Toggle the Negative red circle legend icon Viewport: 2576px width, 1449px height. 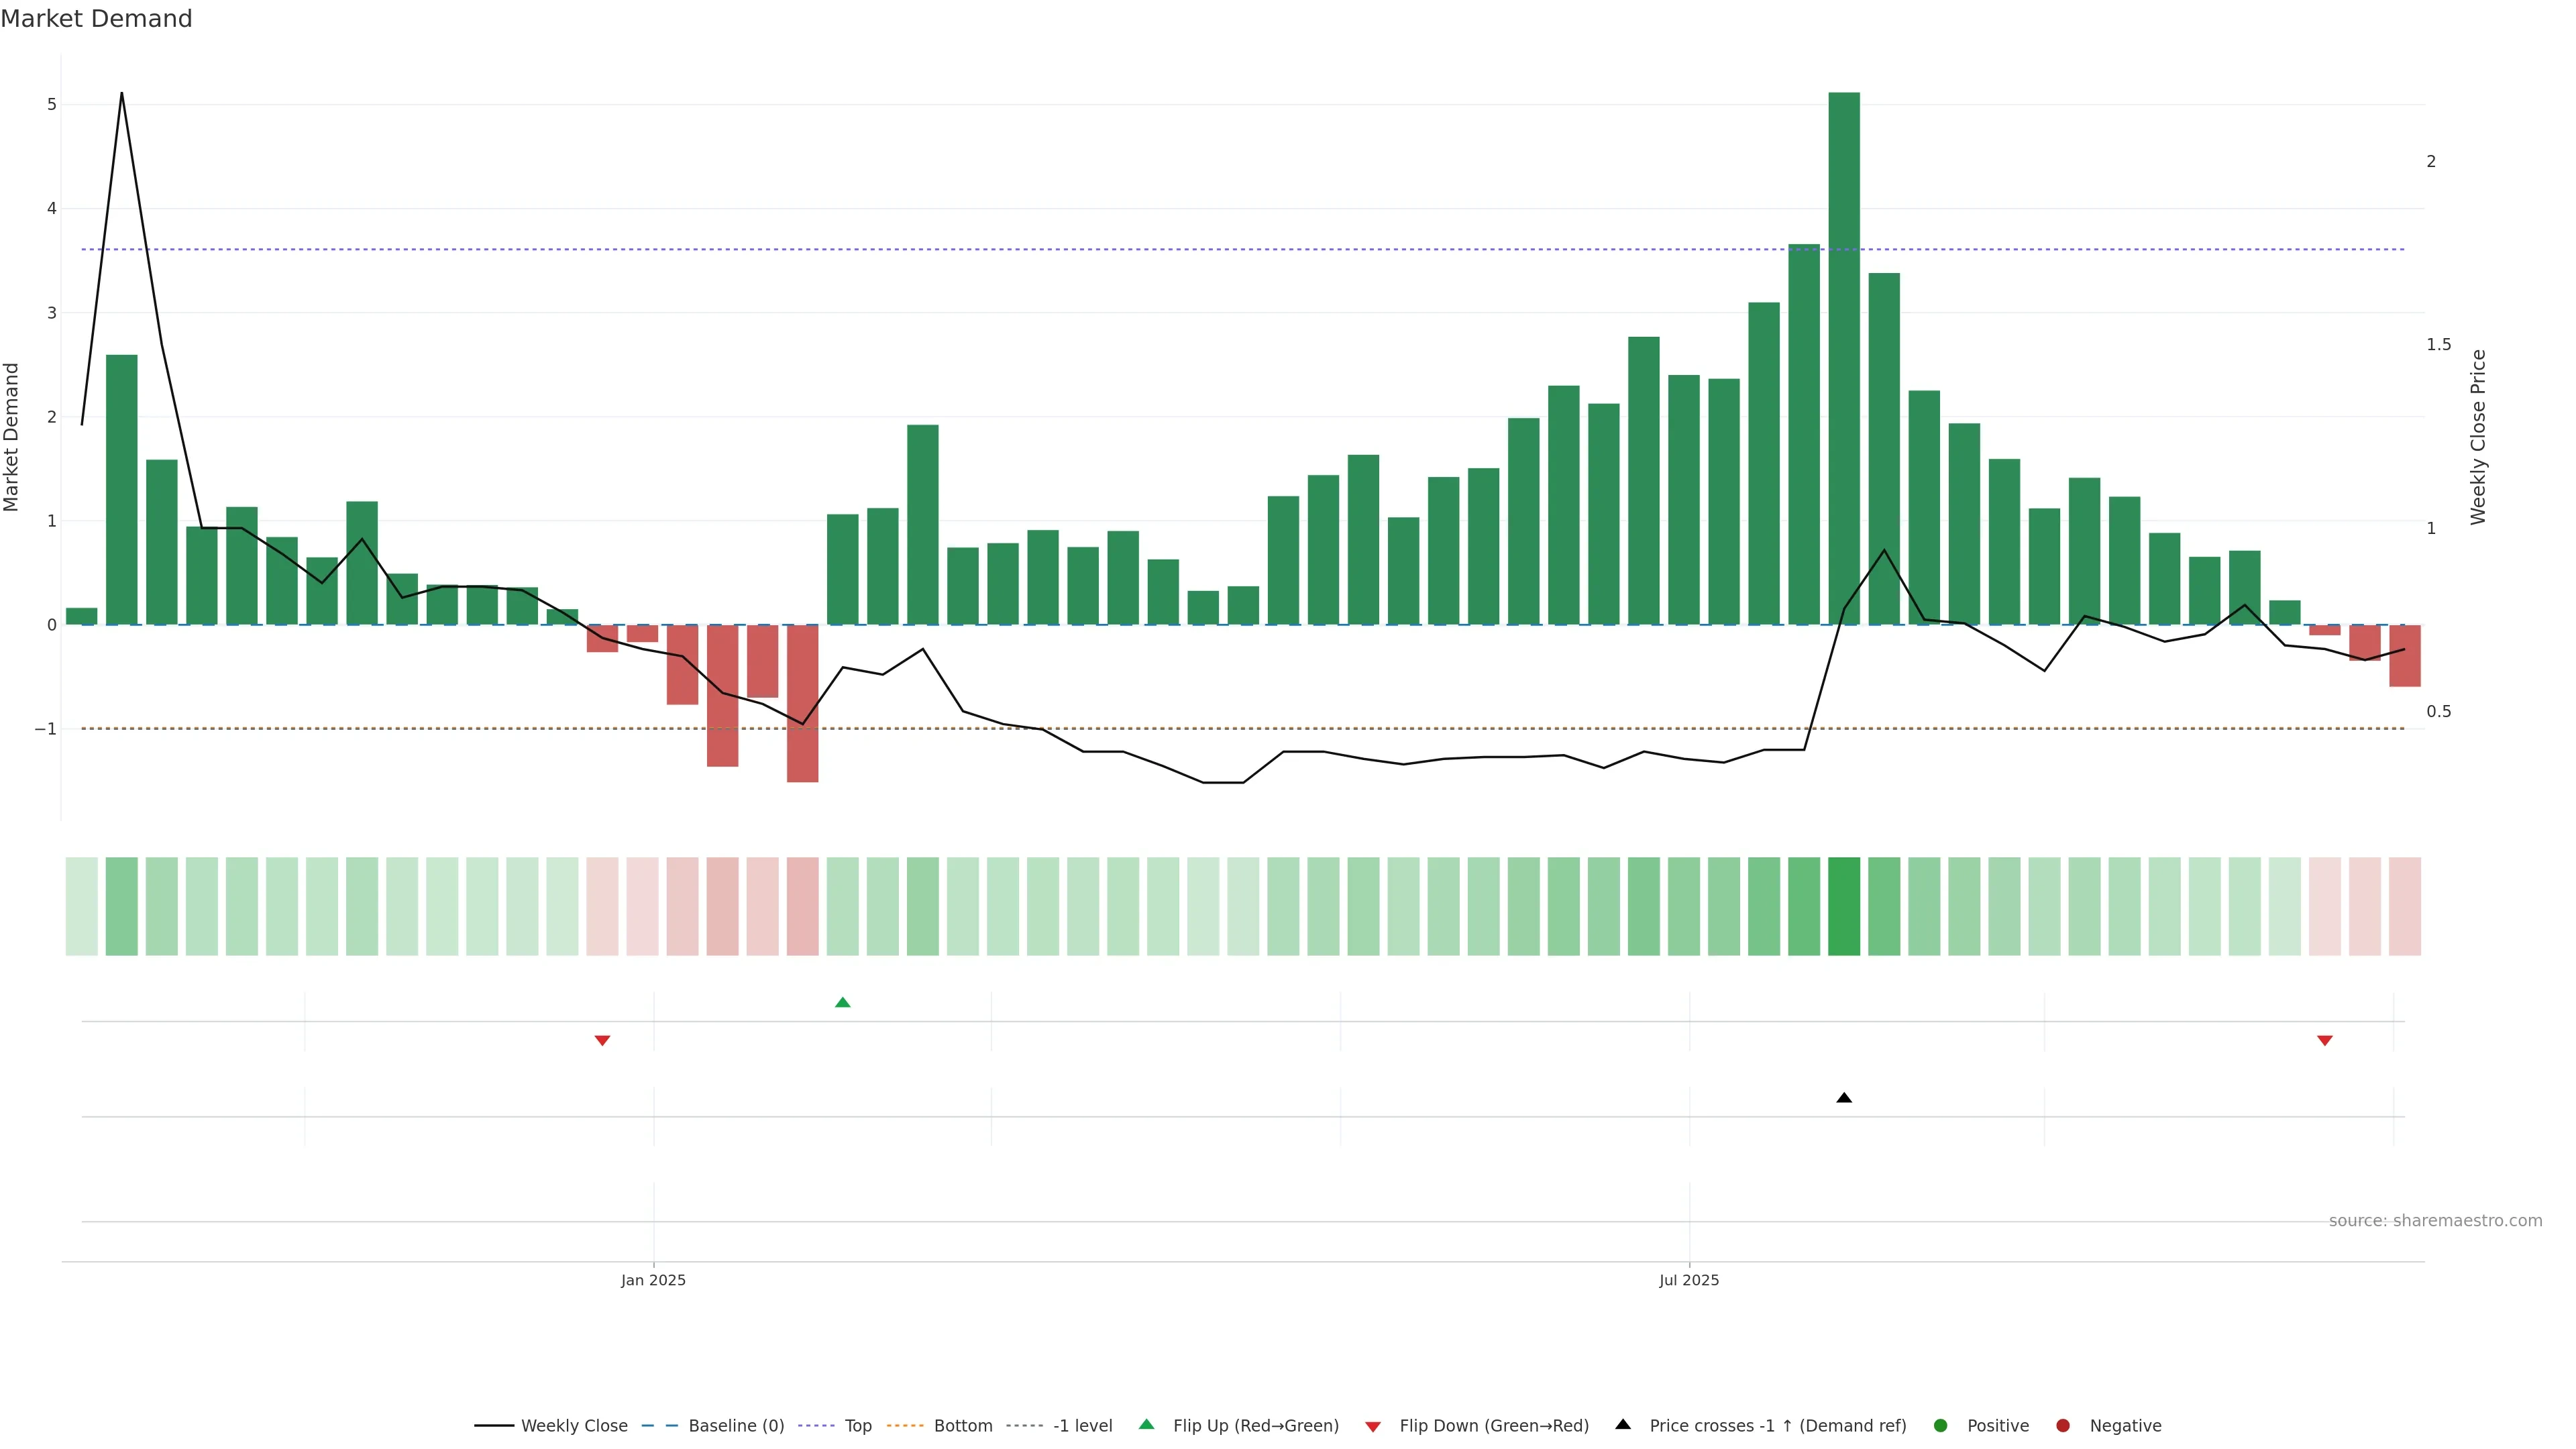pyautogui.click(x=2063, y=1425)
